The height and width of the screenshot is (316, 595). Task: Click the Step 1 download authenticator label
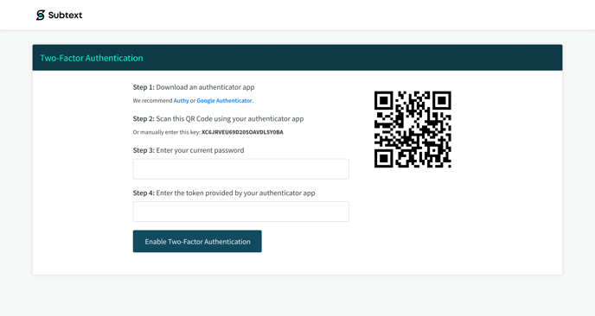click(x=194, y=87)
